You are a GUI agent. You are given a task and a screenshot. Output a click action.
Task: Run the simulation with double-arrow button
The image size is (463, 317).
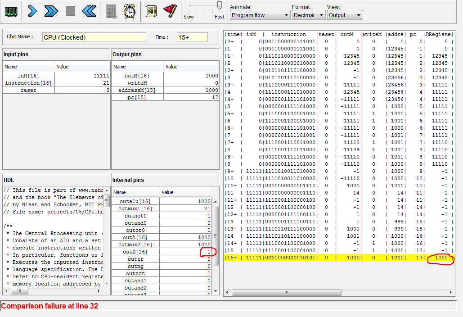click(51, 11)
